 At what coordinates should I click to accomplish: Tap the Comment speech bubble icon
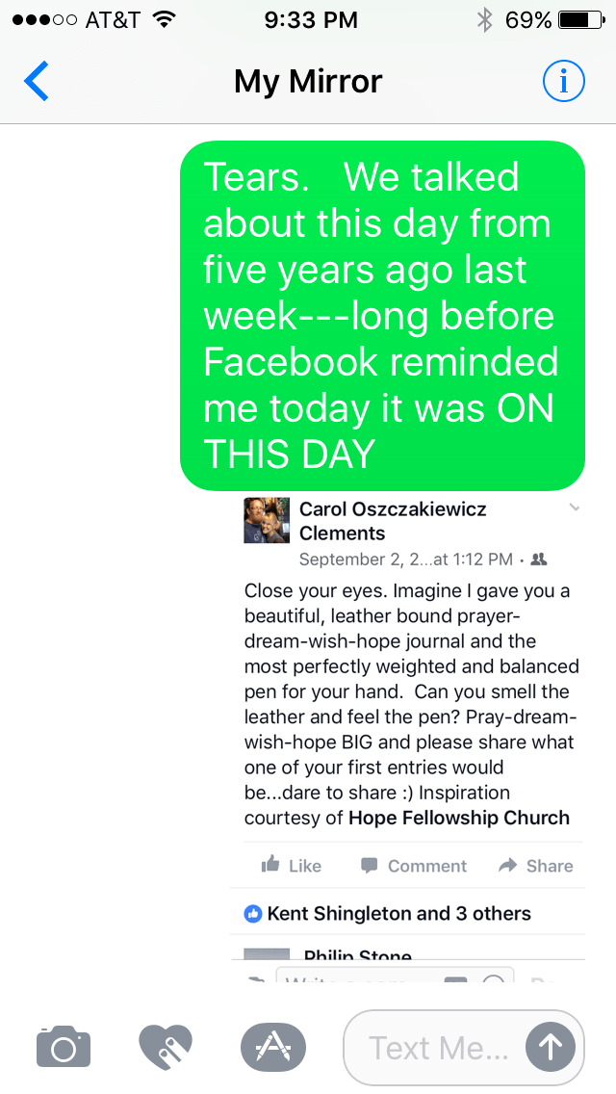370,866
